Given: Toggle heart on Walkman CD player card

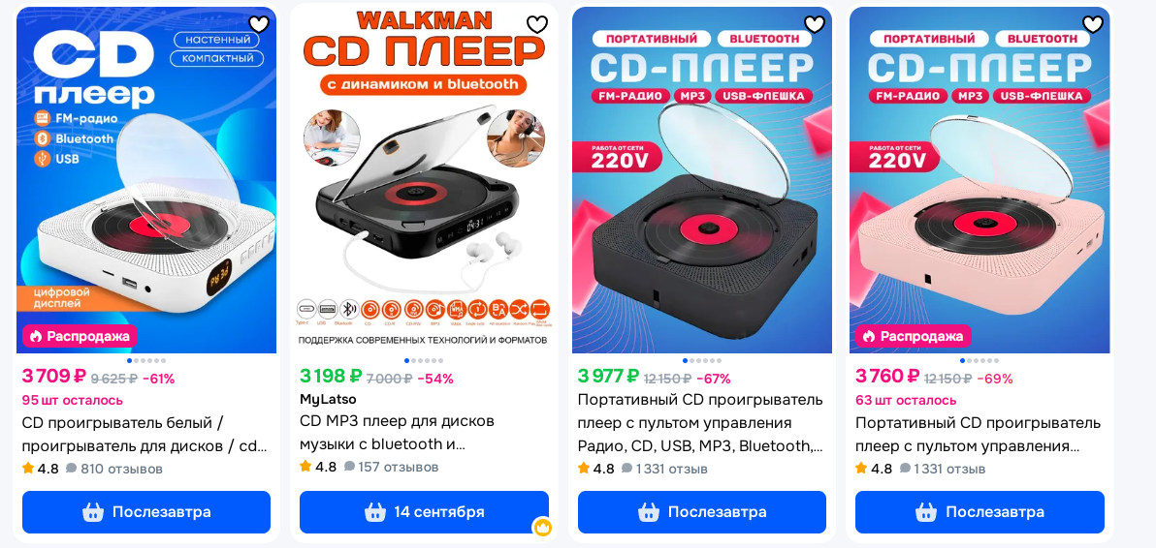Looking at the screenshot, I should point(536,24).
